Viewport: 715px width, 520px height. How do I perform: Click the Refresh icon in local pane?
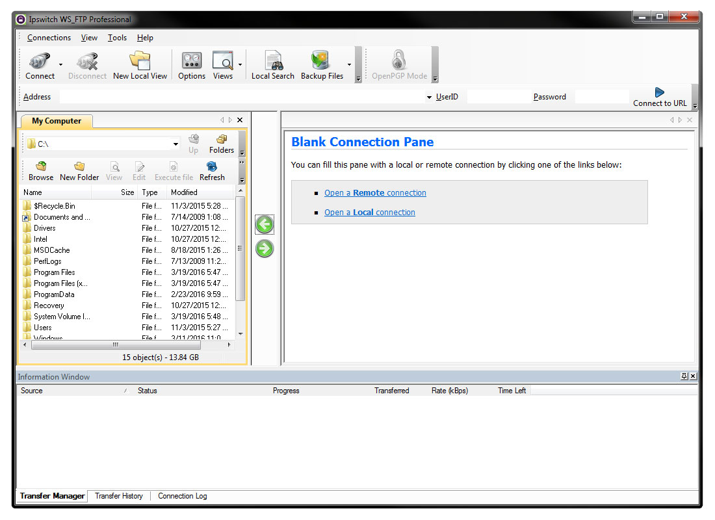pos(212,172)
